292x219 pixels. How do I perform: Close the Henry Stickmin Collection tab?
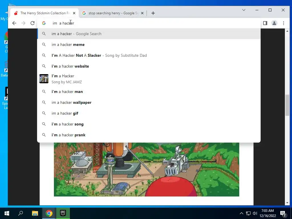pos(74,13)
